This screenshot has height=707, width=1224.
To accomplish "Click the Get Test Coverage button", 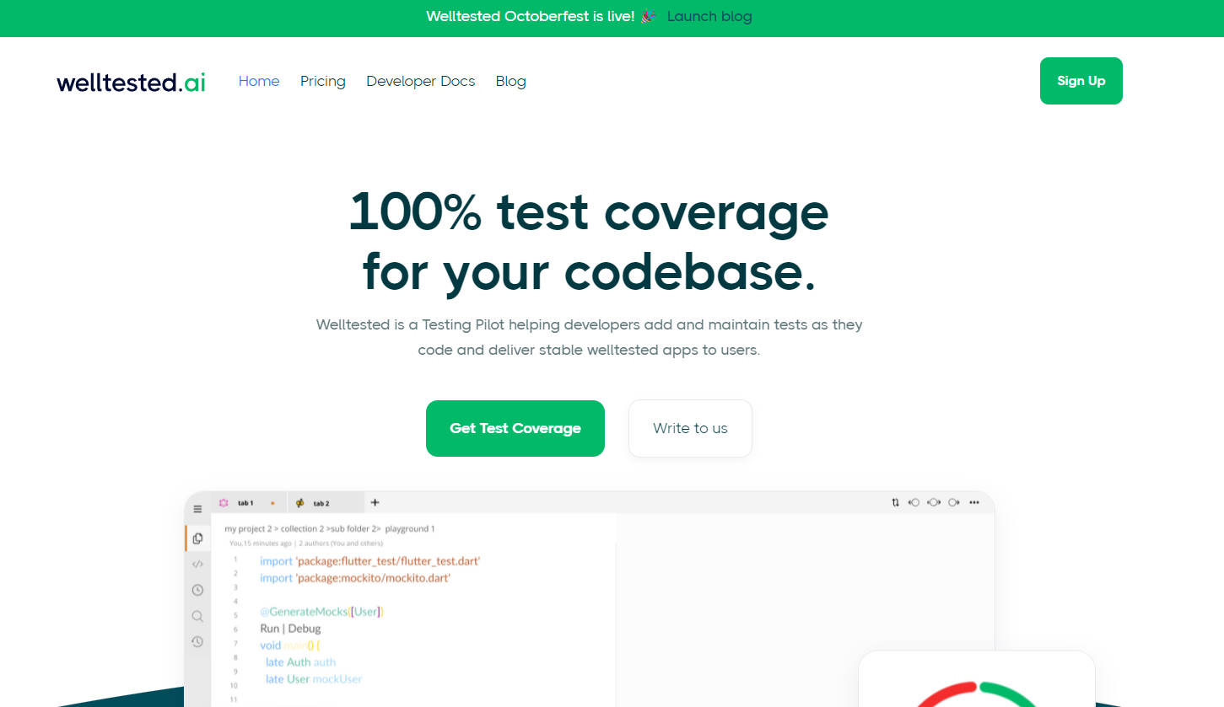I will (x=515, y=428).
